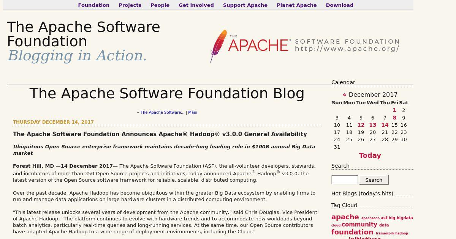Click calendar day 31
The height and width of the screenshot is (239, 456).
tap(337, 147)
